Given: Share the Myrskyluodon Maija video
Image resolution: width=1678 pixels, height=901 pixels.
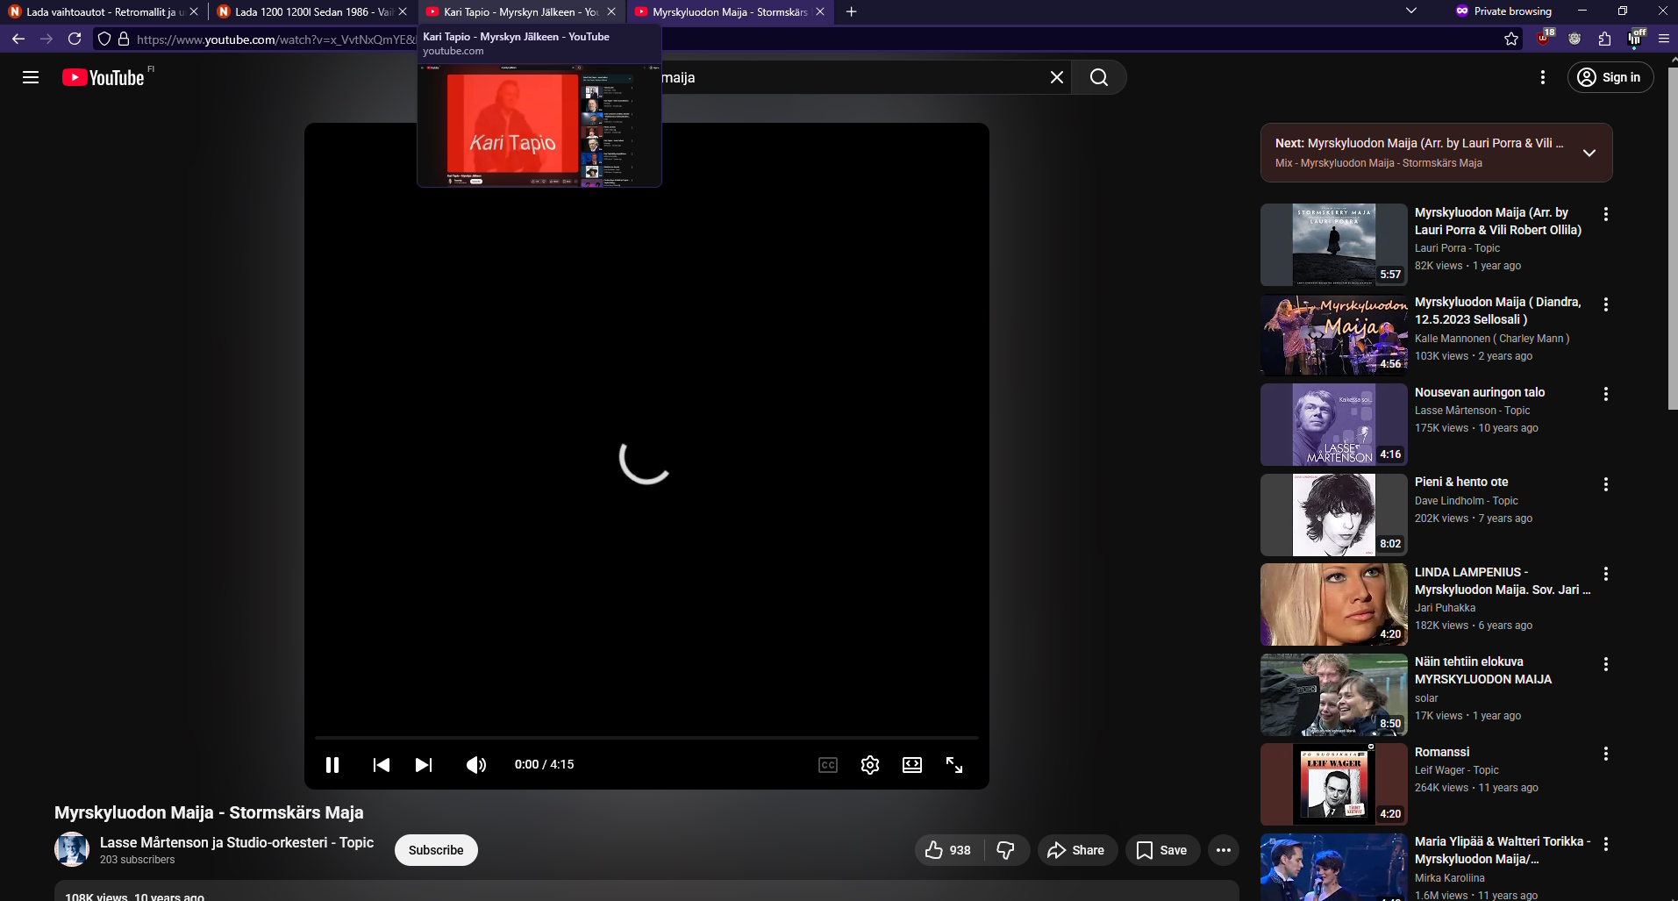Looking at the screenshot, I should tap(1077, 850).
